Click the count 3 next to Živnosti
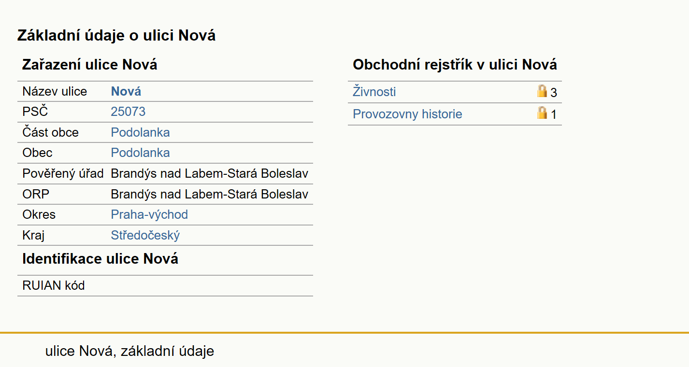 pyautogui.click(x=554, y=93)
